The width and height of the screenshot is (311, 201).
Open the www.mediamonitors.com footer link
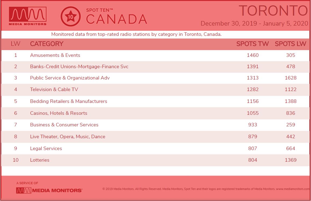293,189
